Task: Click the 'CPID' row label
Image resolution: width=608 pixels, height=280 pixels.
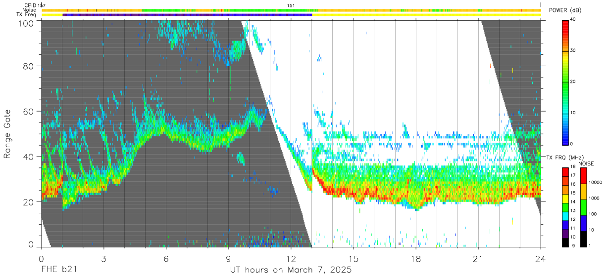Action: (30, 5)
